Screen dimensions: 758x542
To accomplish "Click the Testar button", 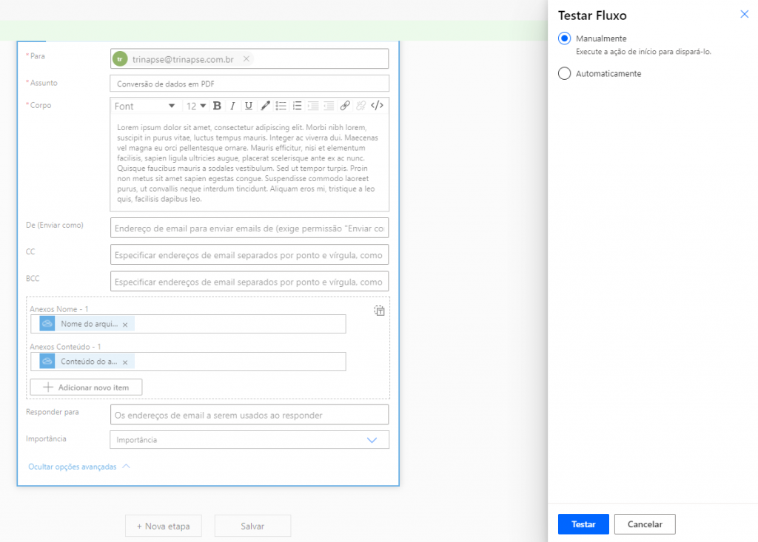I will pos(583,524).
